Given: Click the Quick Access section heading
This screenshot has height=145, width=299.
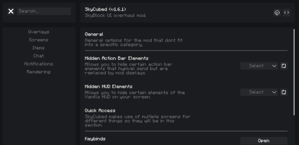Looking at the screenshot, I should click(x=100, y=111).
